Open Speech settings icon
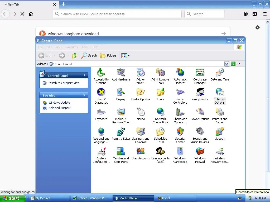270x202 pixels. click(220, 134)
